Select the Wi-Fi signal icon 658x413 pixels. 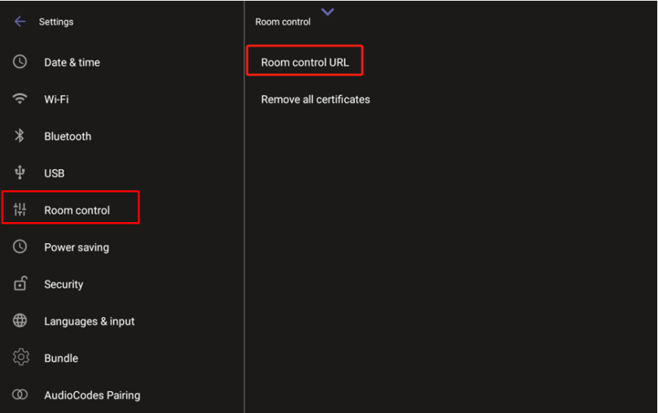tap(20, 99)
